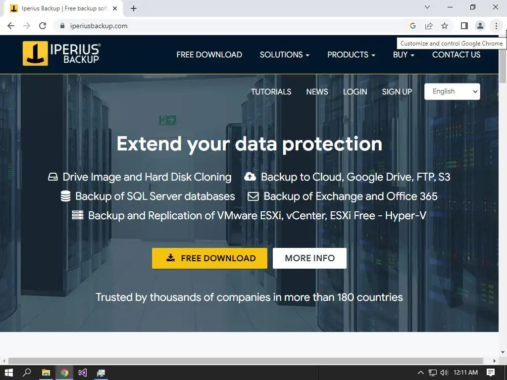The image size is (507, 380).
Task: Click the cloud upload icon beside Backup to Cloud
Action: coord(250,177)
